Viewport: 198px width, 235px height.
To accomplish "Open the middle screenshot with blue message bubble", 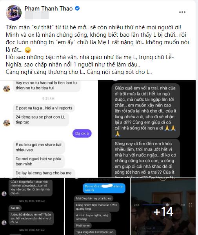I will [97, 207].
